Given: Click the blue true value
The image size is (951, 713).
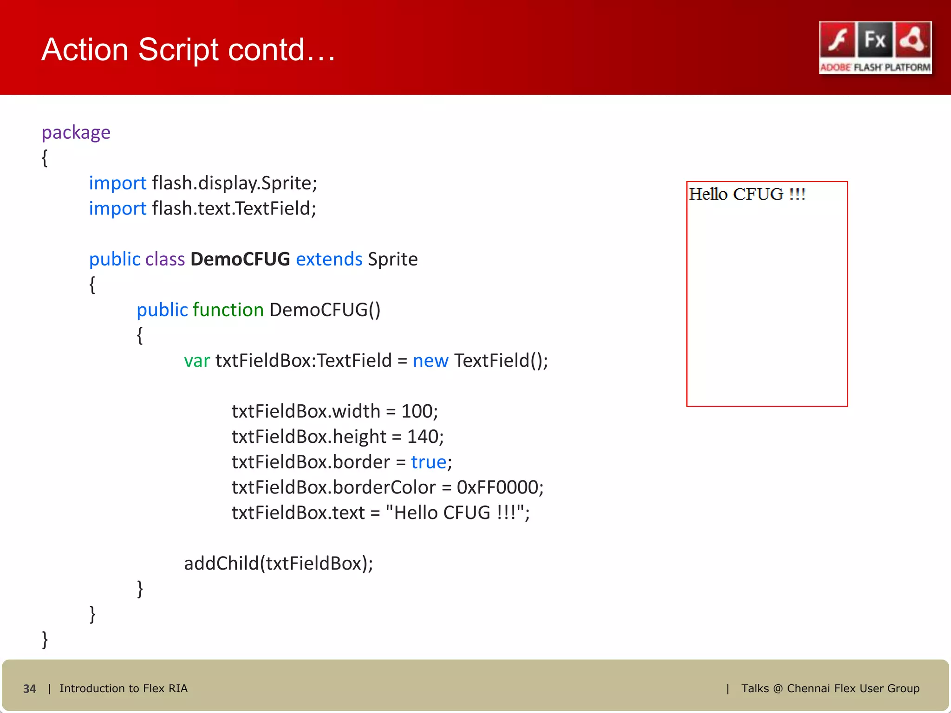Looking at the screenshot, I should coord(428,462).
